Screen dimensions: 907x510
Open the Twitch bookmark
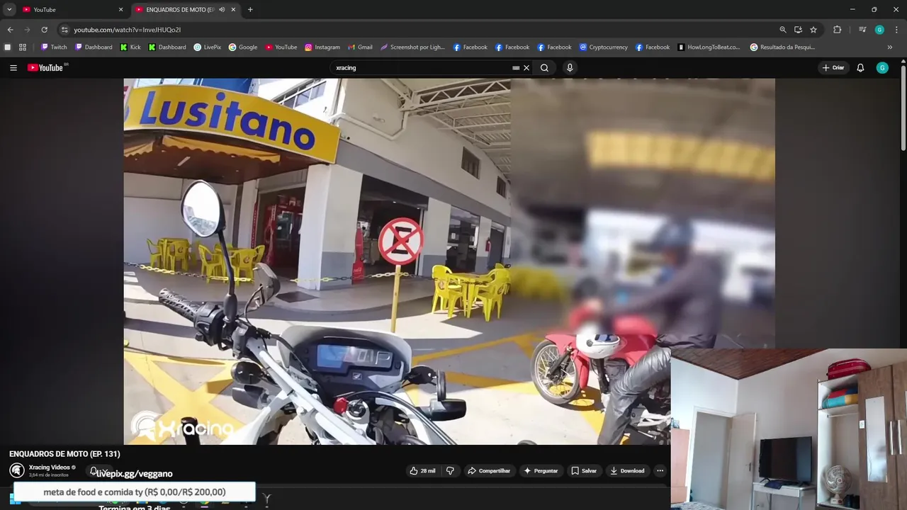tap(54, 47)
